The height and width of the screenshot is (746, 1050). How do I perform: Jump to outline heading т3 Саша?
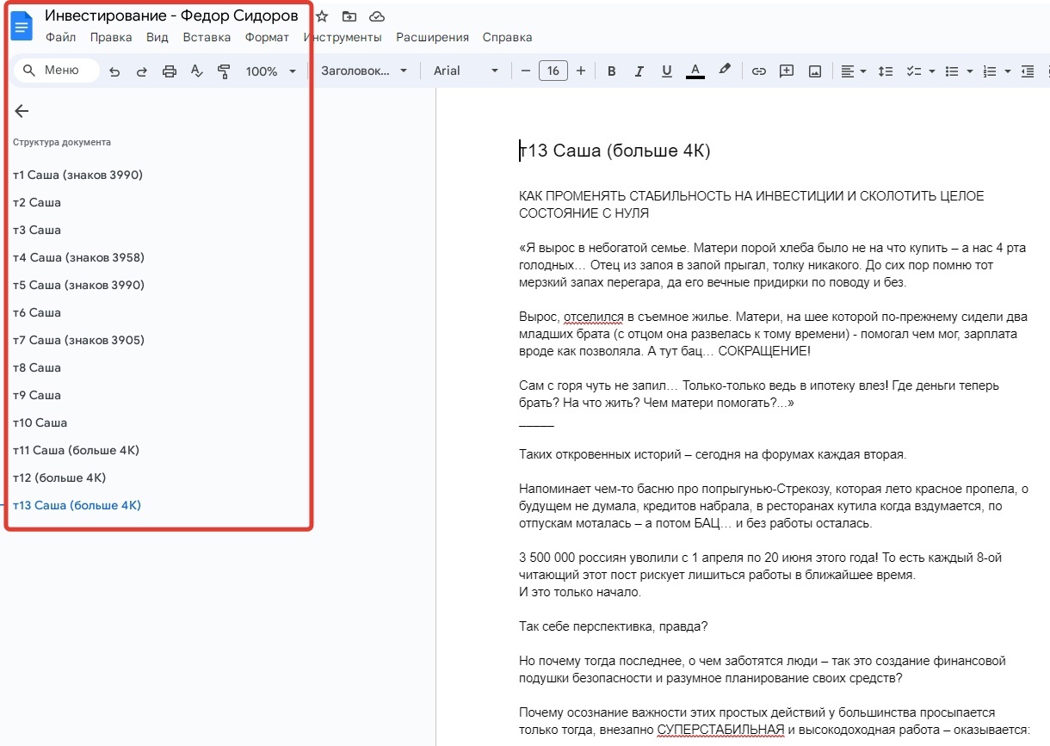click(37, 230)
